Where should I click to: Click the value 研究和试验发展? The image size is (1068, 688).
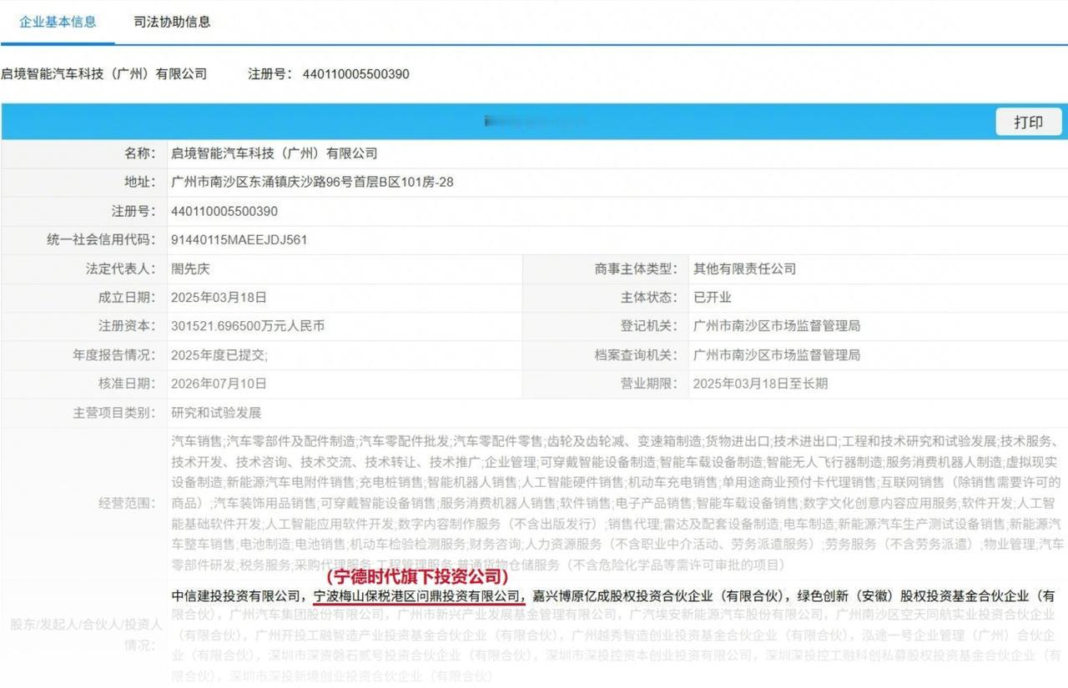click(216, 413)
